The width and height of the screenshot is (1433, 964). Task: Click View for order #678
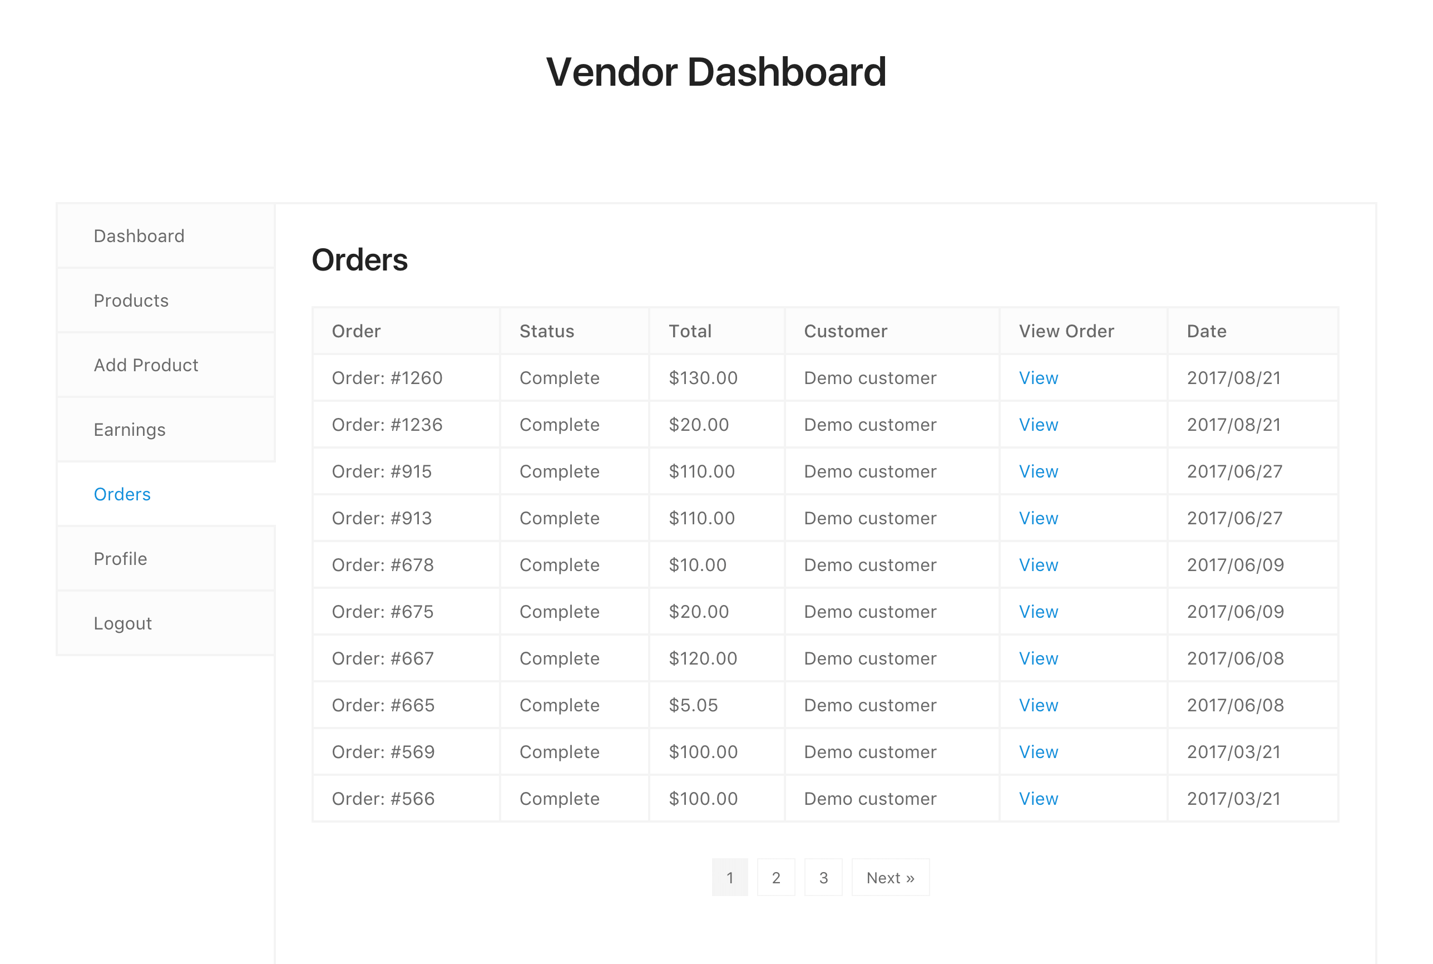1039,565
